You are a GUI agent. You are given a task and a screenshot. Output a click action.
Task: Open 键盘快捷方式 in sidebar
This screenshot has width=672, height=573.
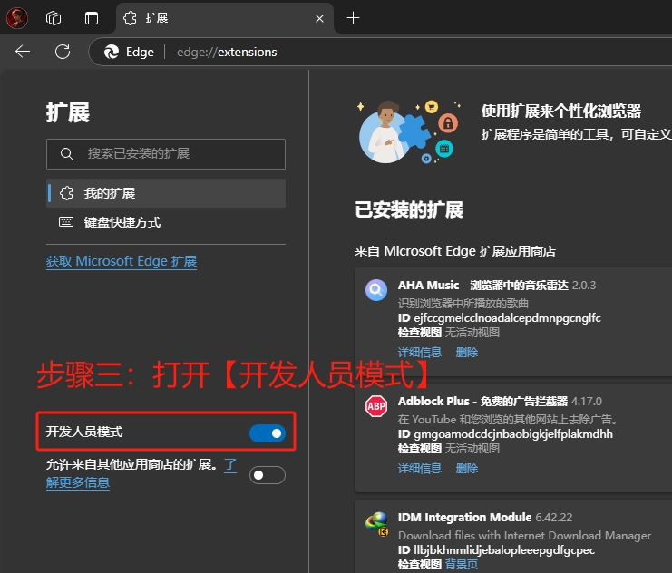click(x=166, y=222)
